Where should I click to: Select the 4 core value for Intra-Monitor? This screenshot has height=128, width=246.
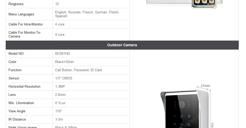[60, 24]
